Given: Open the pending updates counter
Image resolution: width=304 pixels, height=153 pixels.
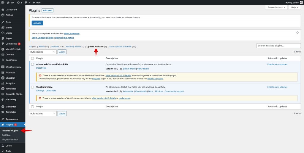Looking at the screenshot, I should coord(19,2).
